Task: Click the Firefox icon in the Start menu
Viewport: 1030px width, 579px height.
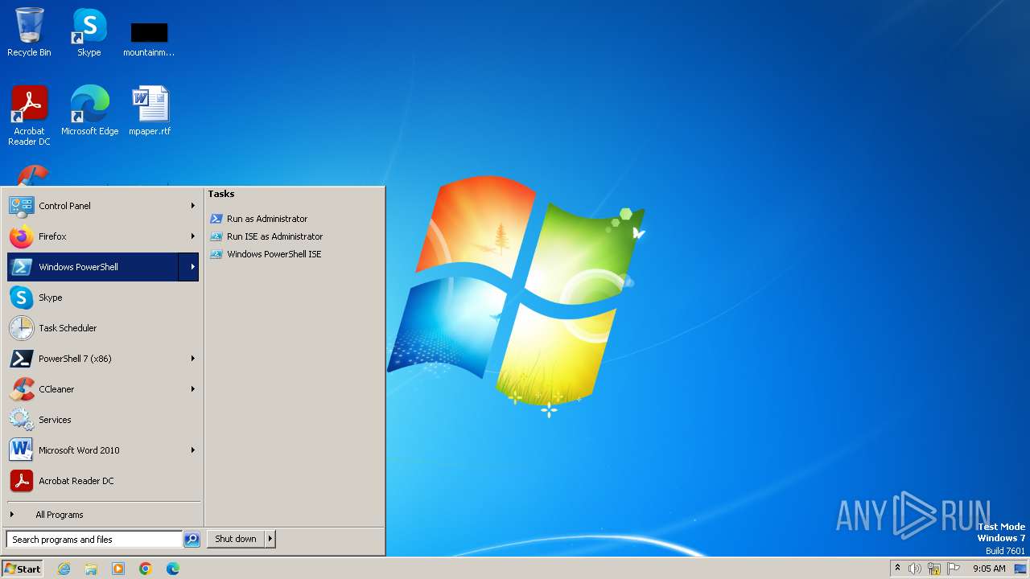Action: point(22,236)
